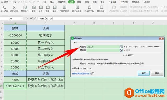Switch to the 数据 tab
This screenshot has width=167, height=100.
[79, 2]
